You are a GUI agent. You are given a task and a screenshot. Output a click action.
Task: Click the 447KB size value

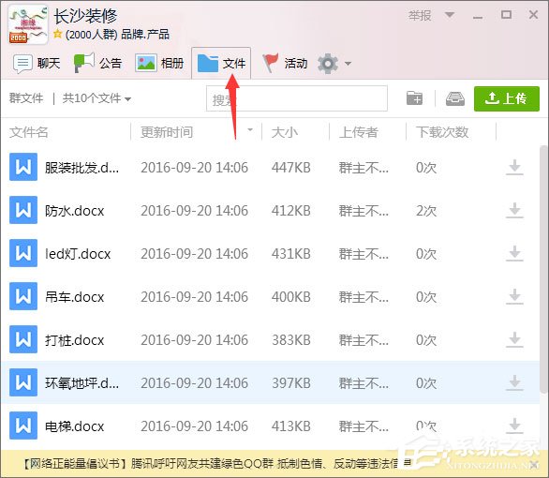291,168
